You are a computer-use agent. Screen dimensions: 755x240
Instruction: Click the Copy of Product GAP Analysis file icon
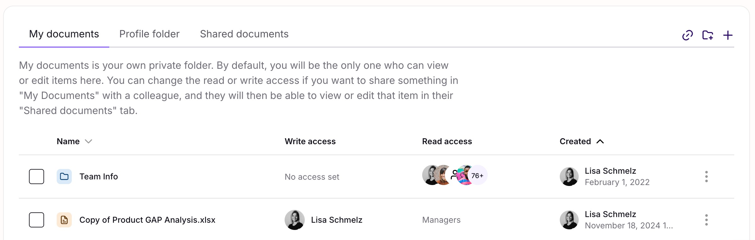64,220
